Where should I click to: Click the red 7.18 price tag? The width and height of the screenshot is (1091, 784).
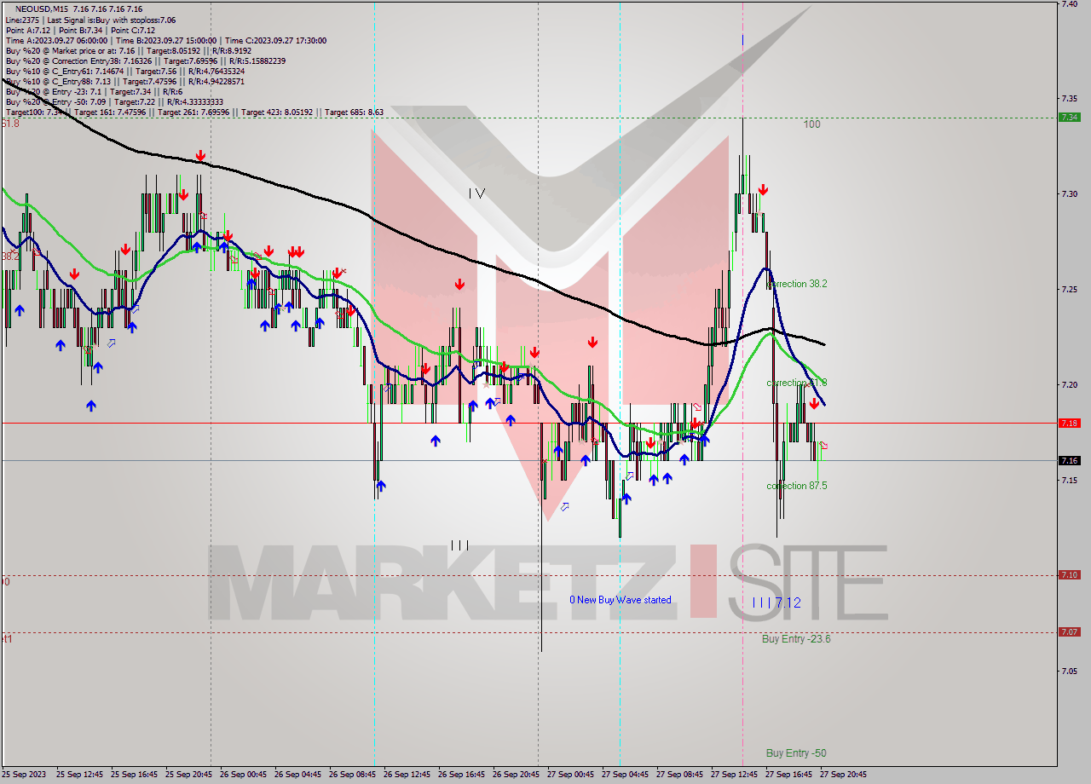point(1070,423)
